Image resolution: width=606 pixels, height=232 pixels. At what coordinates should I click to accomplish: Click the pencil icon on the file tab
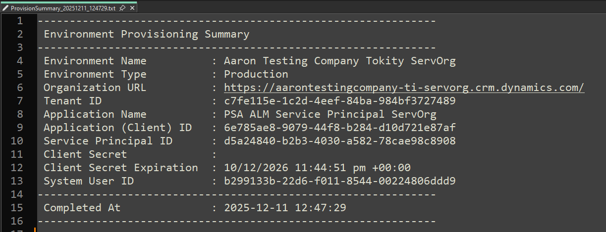pyautogui.click(x=5, y=8)
